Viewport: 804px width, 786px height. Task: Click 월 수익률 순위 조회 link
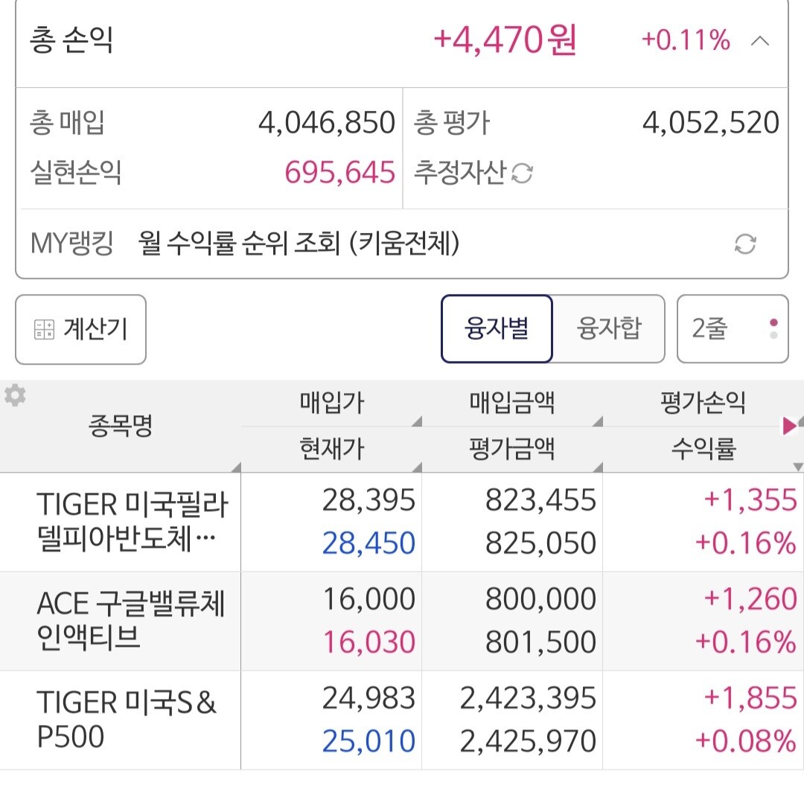pos(299,244)
